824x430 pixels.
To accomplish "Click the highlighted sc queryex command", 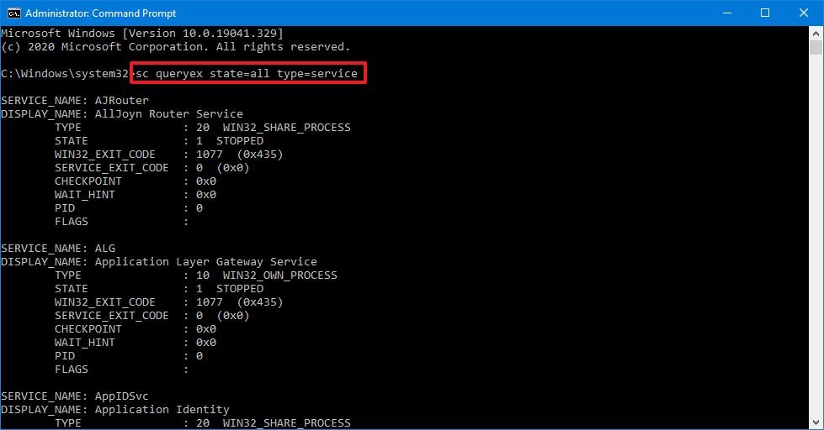I will click(x=247, y=74).
